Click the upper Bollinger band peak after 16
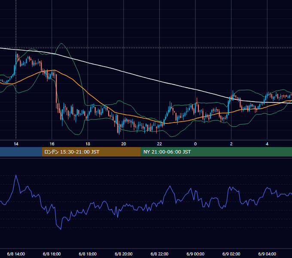292x258 pixels. [61, 43]
